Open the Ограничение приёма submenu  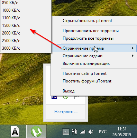(x=94, y=48)
